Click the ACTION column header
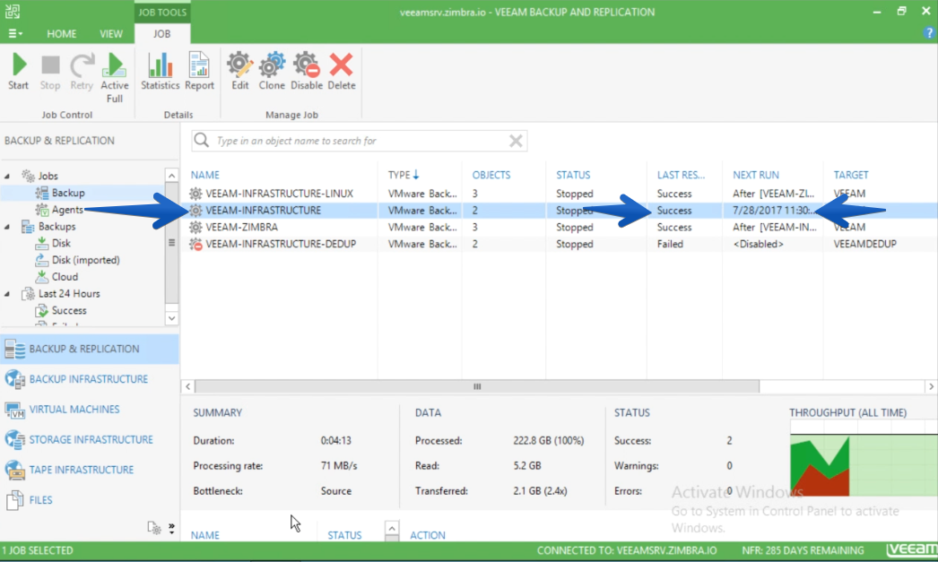938x562 pixels. (x=427, y=535)
